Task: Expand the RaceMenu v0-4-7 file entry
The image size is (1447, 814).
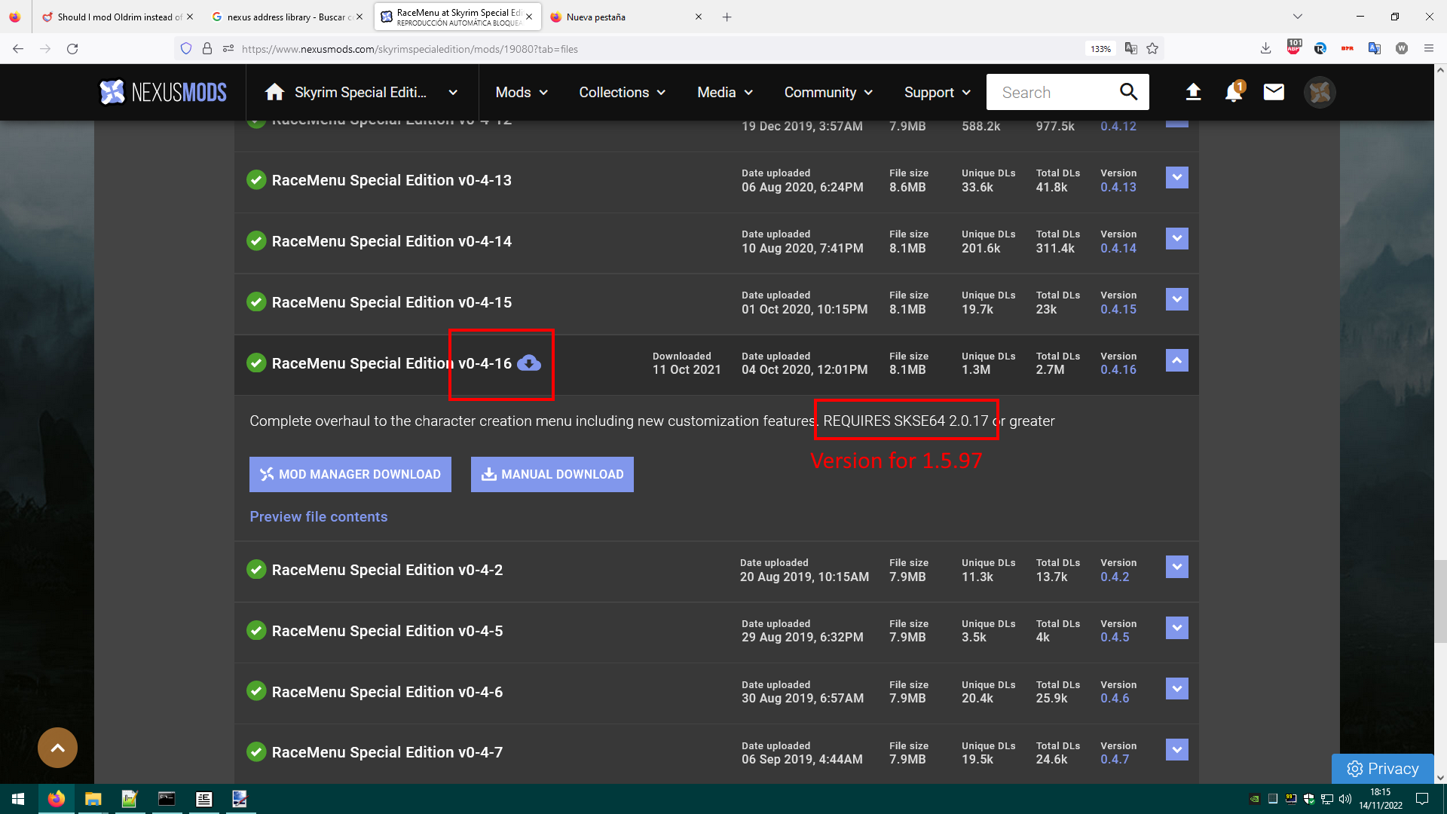Action: tap(1176, 751)
